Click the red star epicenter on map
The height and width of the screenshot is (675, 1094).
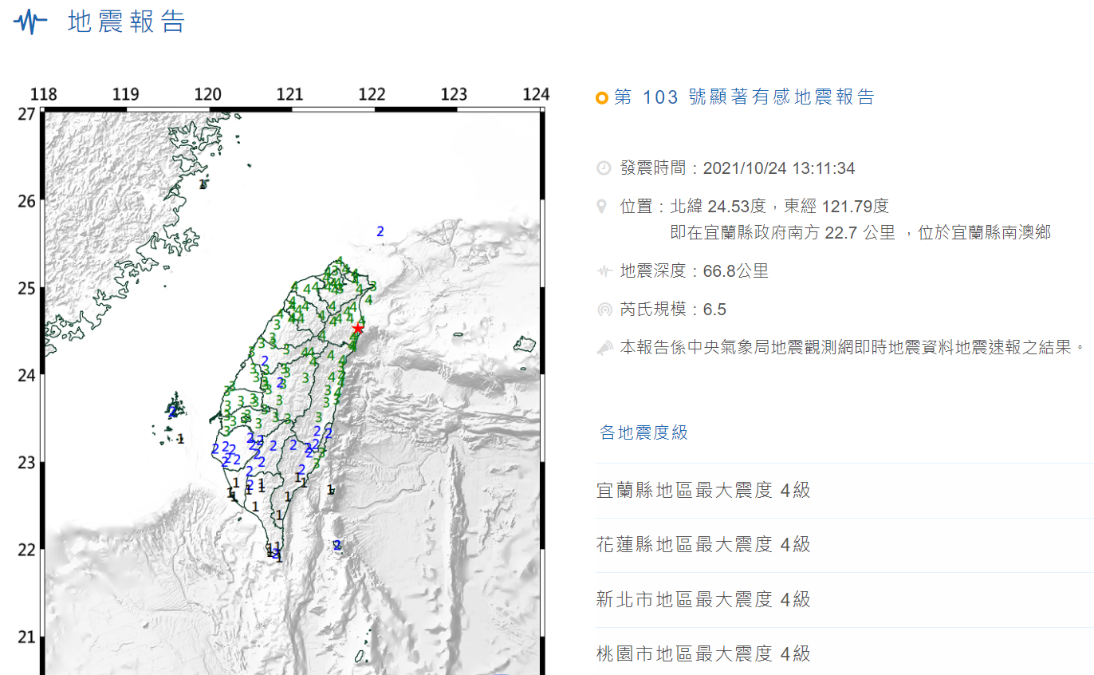[358, 329]
